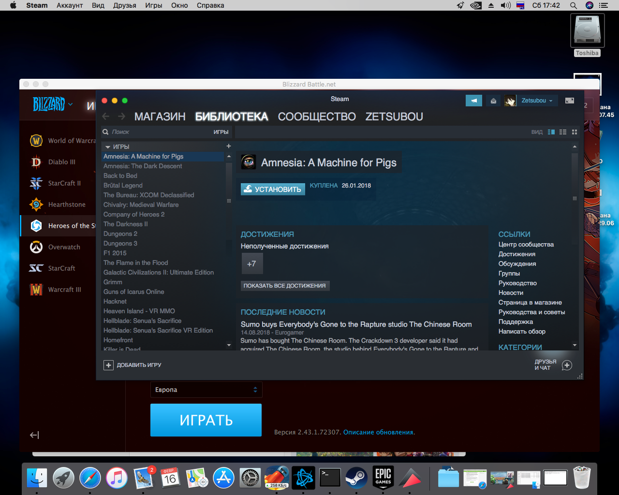
Task: Open Описание обновления link
Action: (x=379, y=432)
